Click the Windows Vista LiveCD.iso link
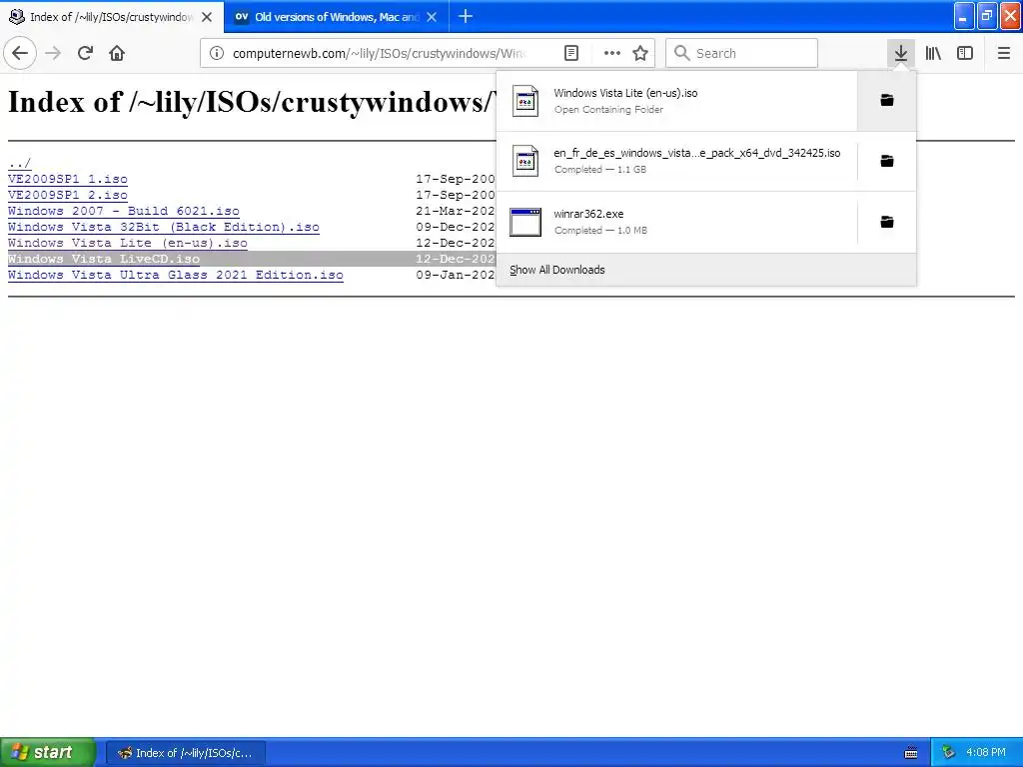 [104, 259]
